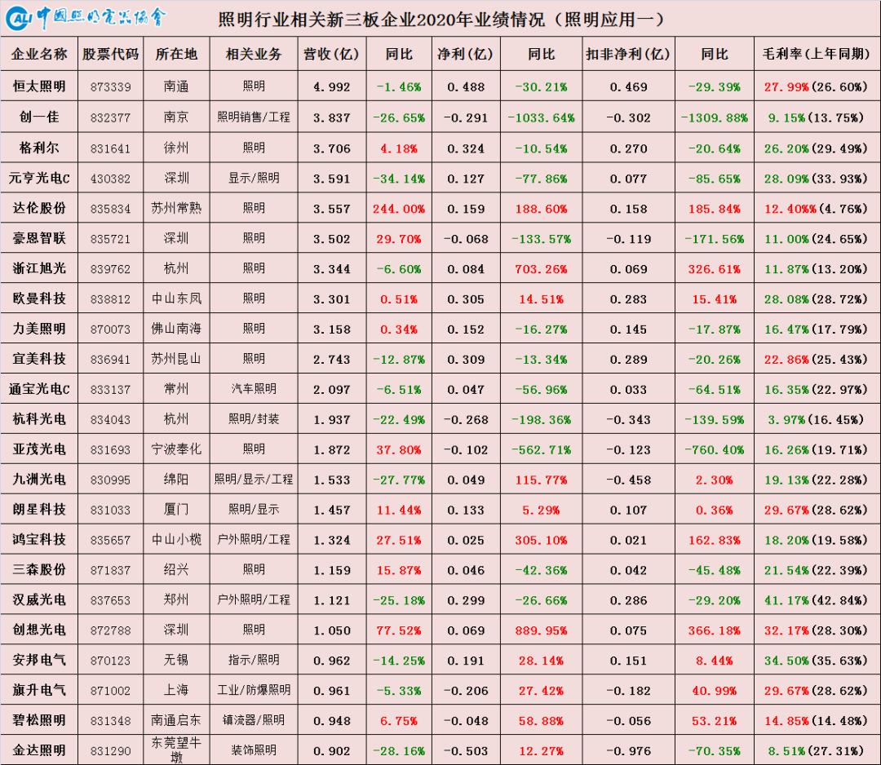Select revenue growth 77.52%
881x765 pixels.
point(399,630)
